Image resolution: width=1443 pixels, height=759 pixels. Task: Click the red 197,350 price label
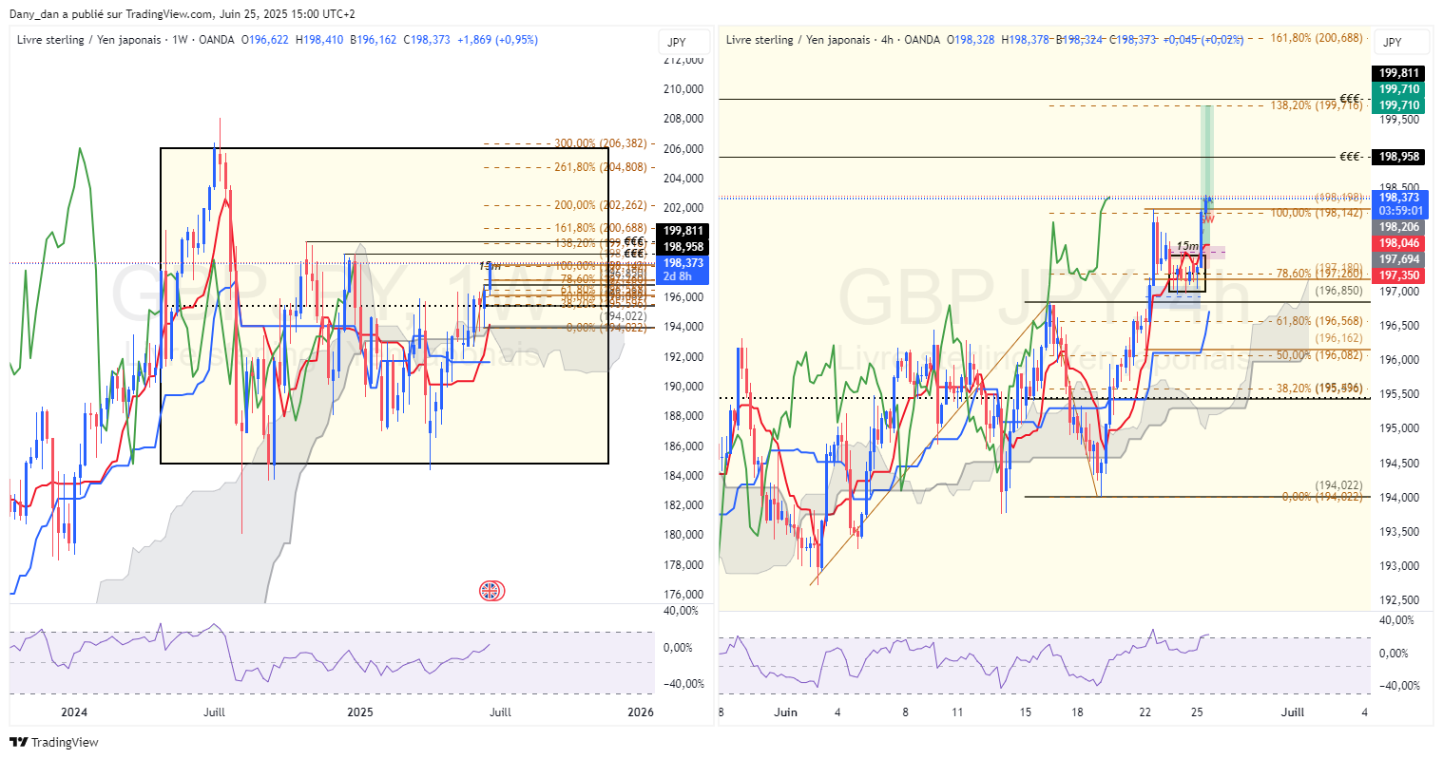coord(1399,275)
